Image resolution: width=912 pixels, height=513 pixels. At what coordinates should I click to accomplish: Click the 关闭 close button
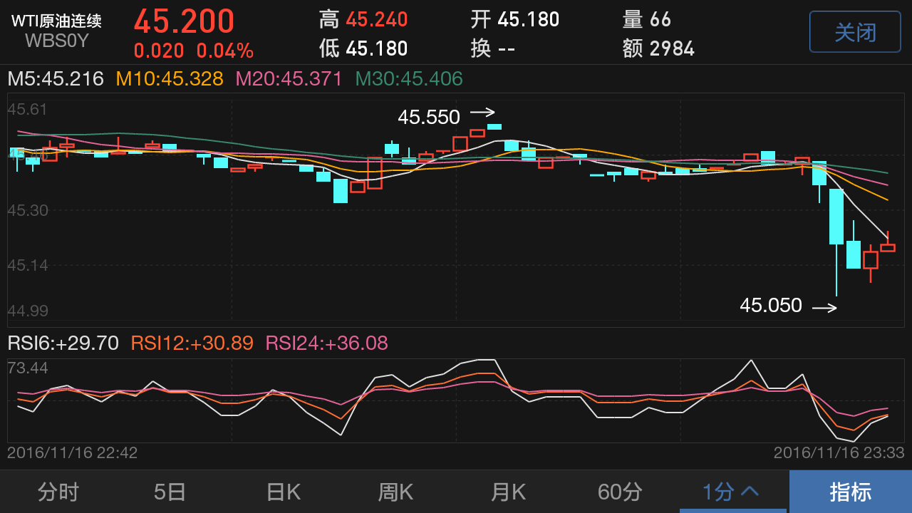855,32
